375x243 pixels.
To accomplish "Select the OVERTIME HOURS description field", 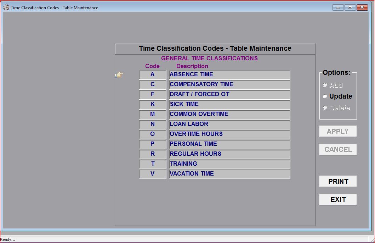I will 229,134.
